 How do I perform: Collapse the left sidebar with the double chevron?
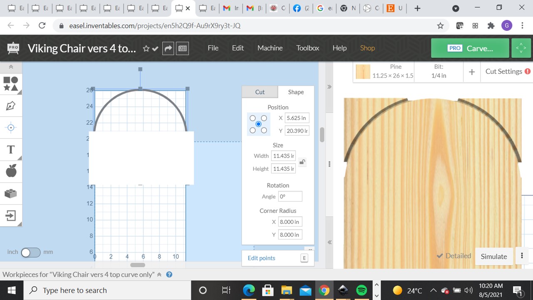pyautogui.click(x=11, y=67)
